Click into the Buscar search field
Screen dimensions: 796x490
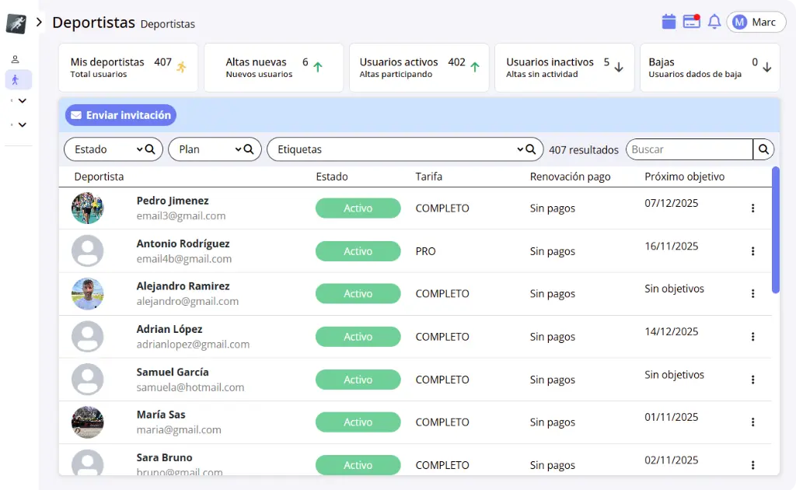(689, 149)
